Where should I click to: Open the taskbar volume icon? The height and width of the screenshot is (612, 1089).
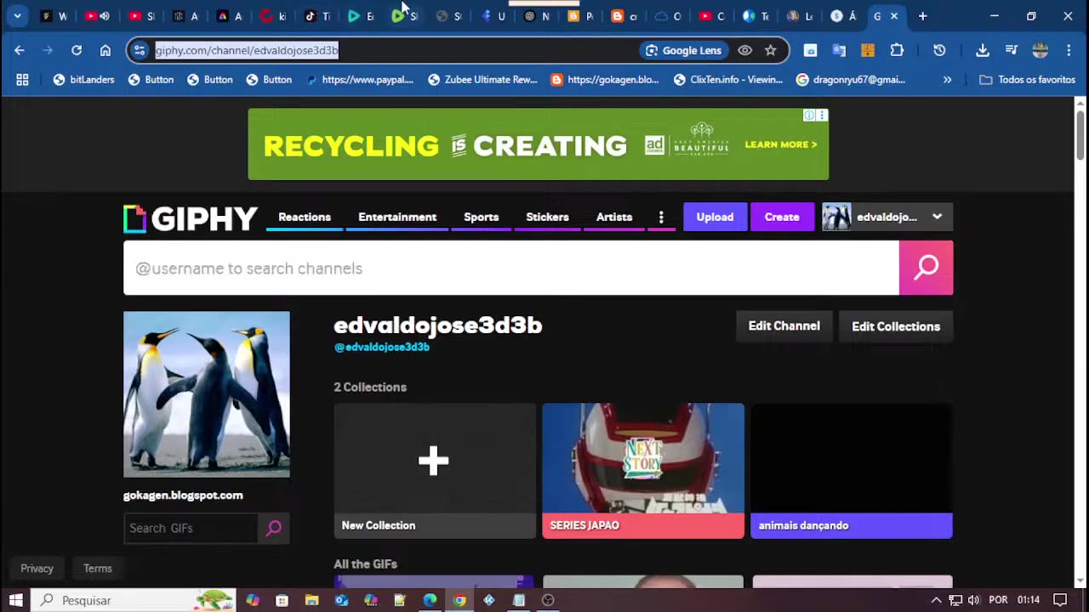(x=974, y=600)
